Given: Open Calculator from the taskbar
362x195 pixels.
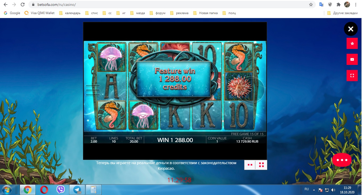Looking at the screenshot, I should 93,190.
